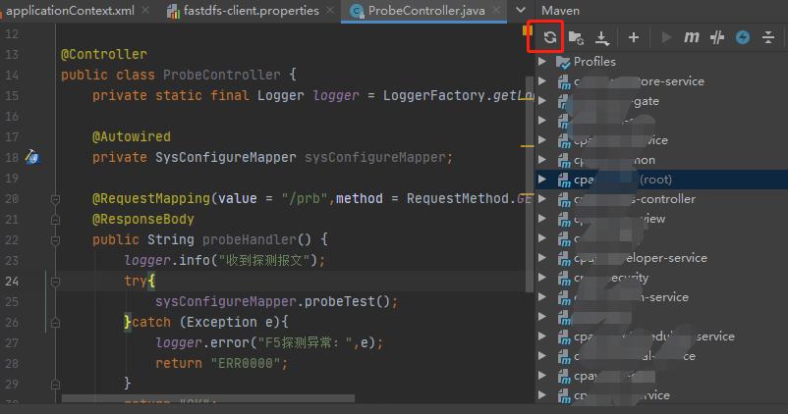Click autowired dependency gutter icon on line 18

32,157
